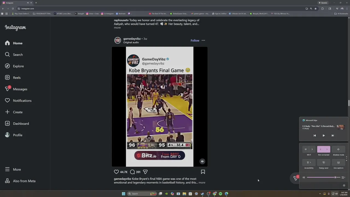Open Play Chess Online bookmark
350x197 pixels.
21,13
